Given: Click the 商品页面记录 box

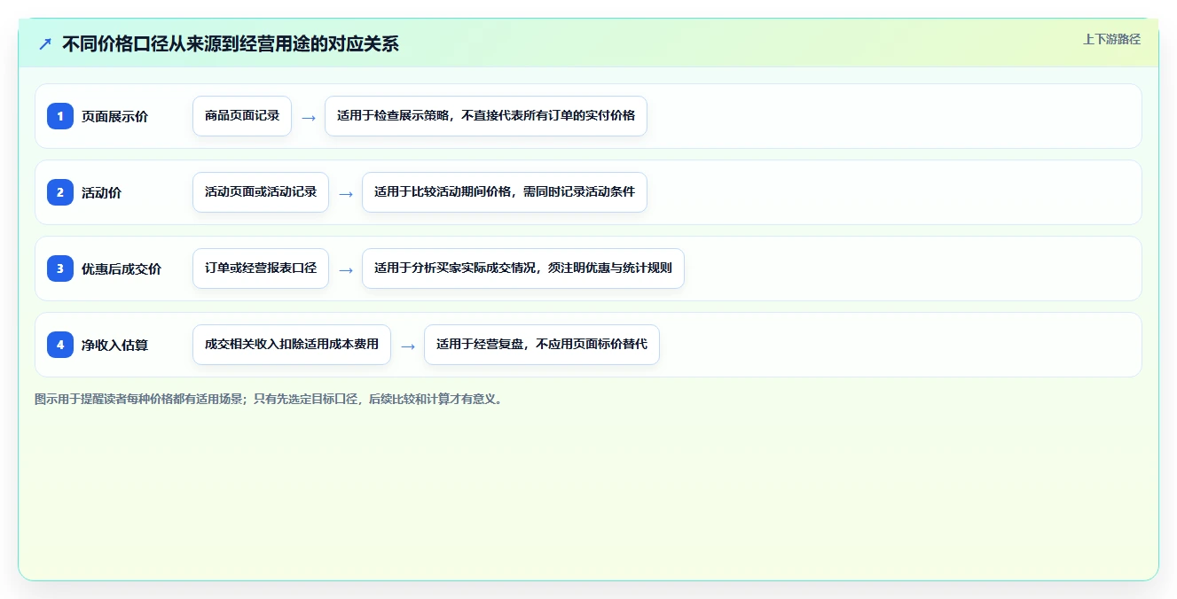Looking at the screenshot, I should click(242, 116).
